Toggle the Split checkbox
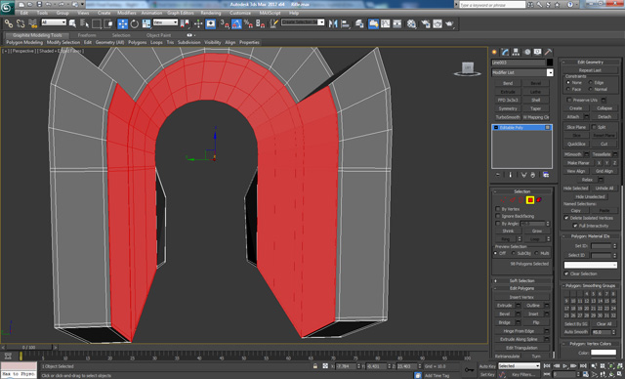The height and width of the screenshot is (379, 625). point(594,127)
